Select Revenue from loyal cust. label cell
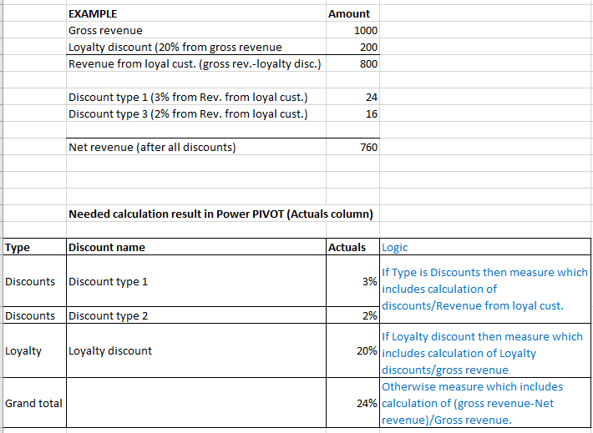This screenshot has height=433, width=593. click(x=196, y=63)
